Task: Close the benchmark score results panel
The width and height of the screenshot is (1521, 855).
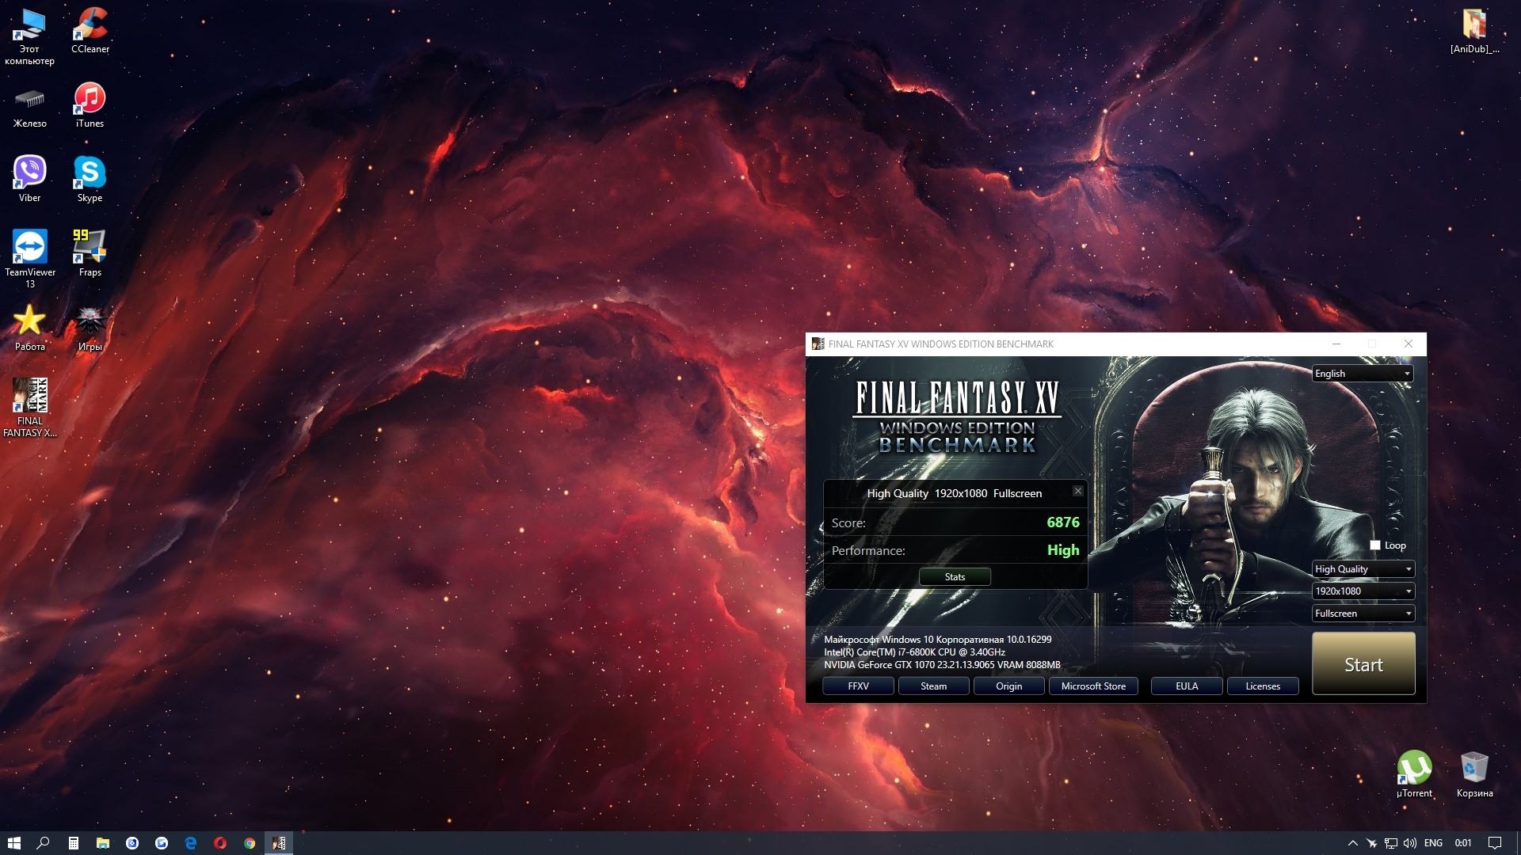Action: click(x=1077, y=491)
